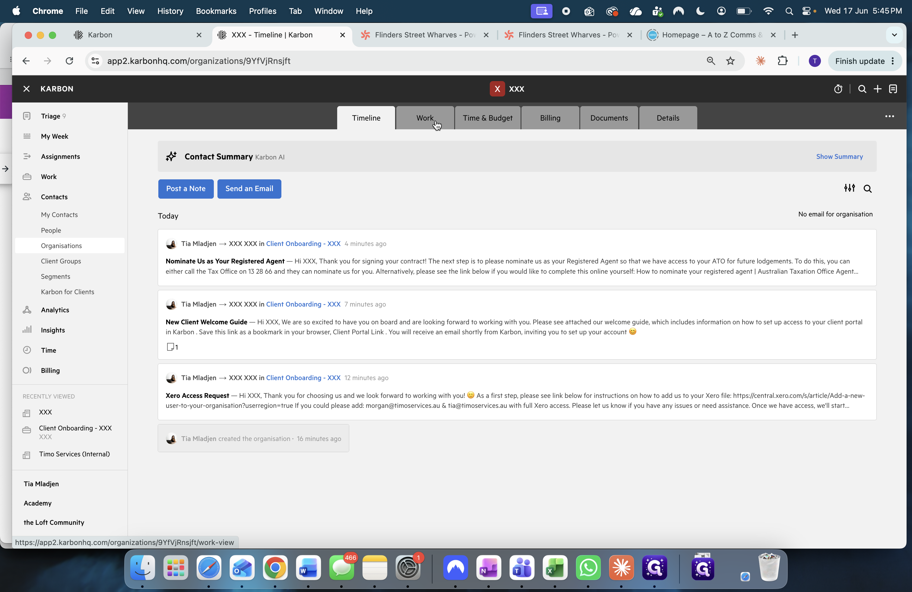Click the red XXX organisation avatar
Image resolution: width=912 pixels, height=592 pixels.
pyautogui.click(x=497, y=89)
